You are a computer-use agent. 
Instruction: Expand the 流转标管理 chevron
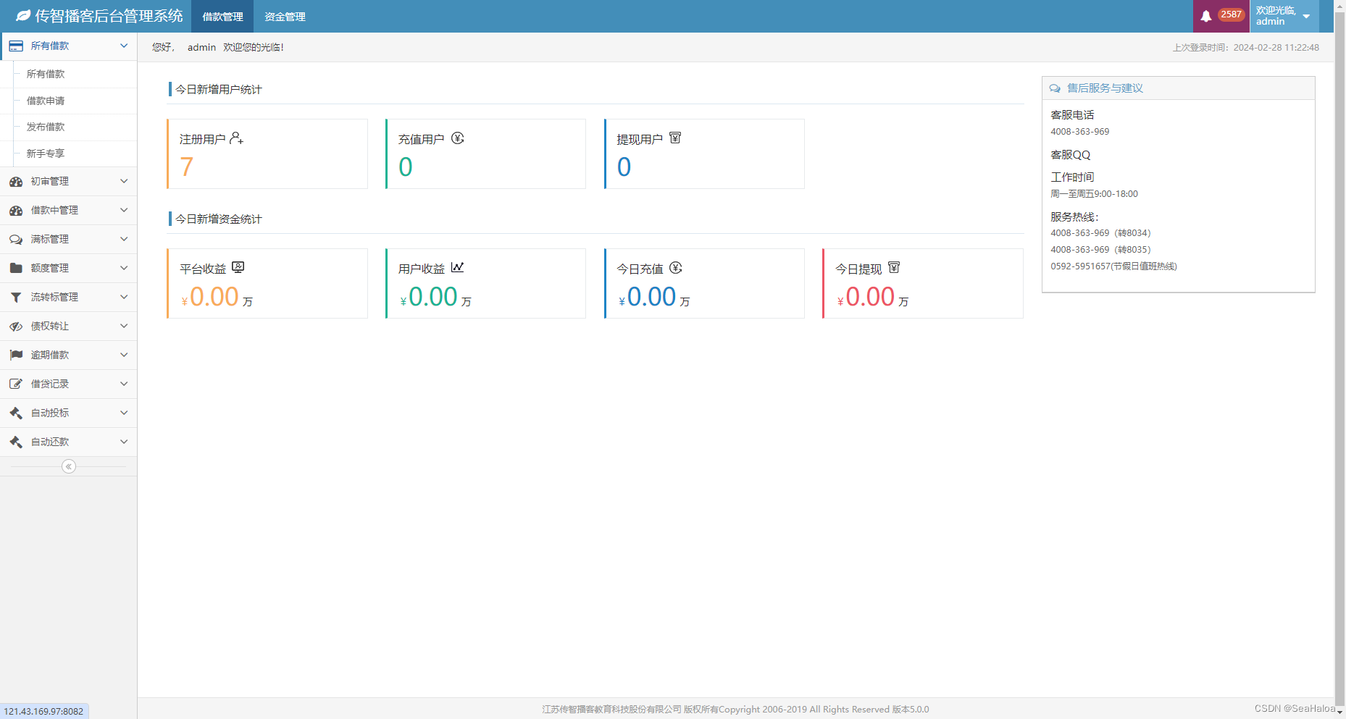click(124, 297)
